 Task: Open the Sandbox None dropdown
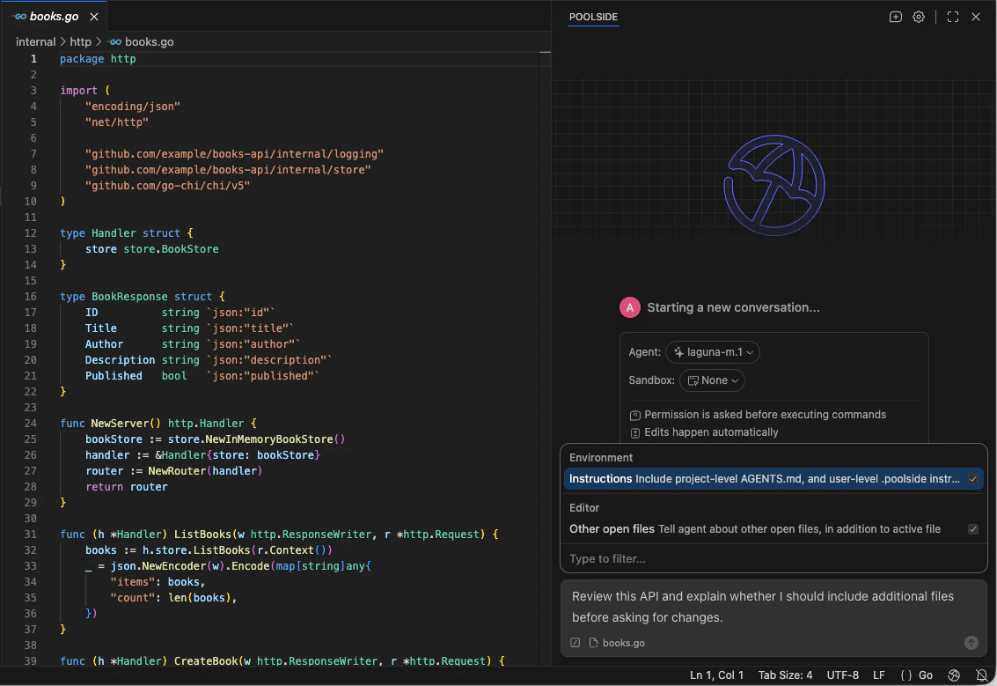712,380
